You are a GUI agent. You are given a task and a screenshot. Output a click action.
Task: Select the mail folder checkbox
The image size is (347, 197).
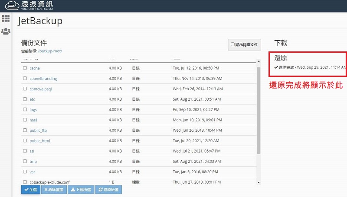coord(25,120)
